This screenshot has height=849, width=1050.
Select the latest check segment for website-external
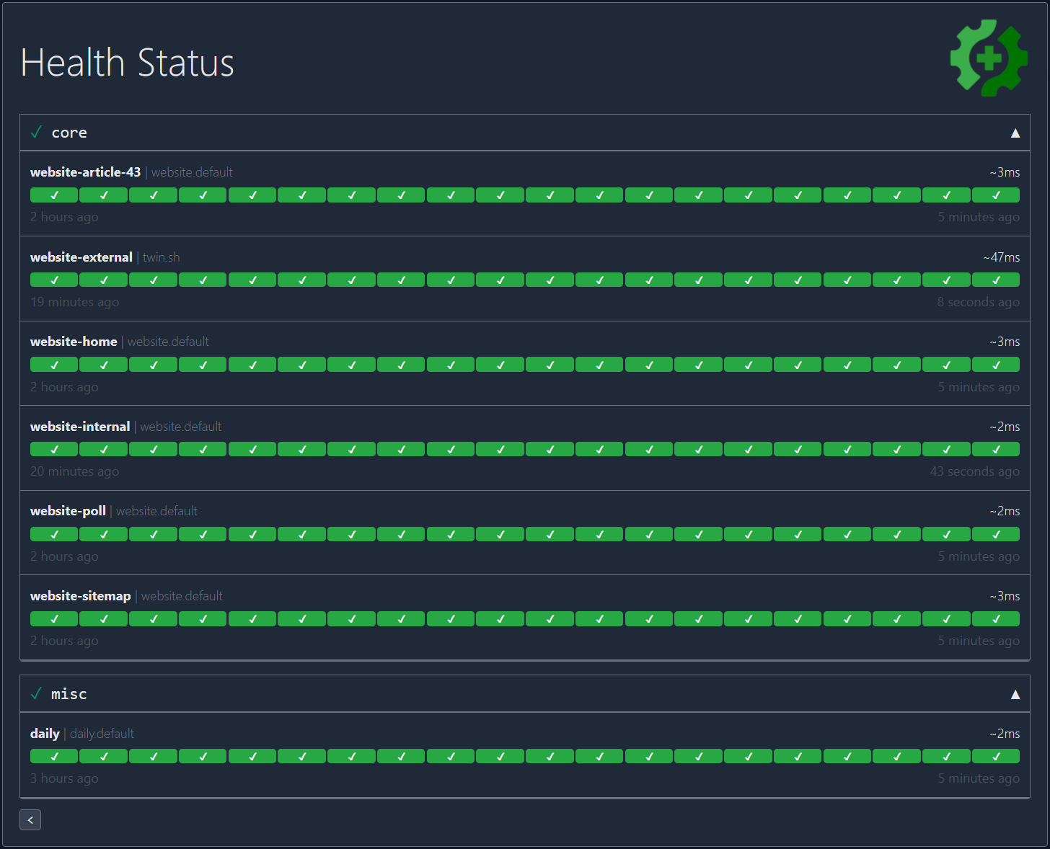[x=995, y=280]
